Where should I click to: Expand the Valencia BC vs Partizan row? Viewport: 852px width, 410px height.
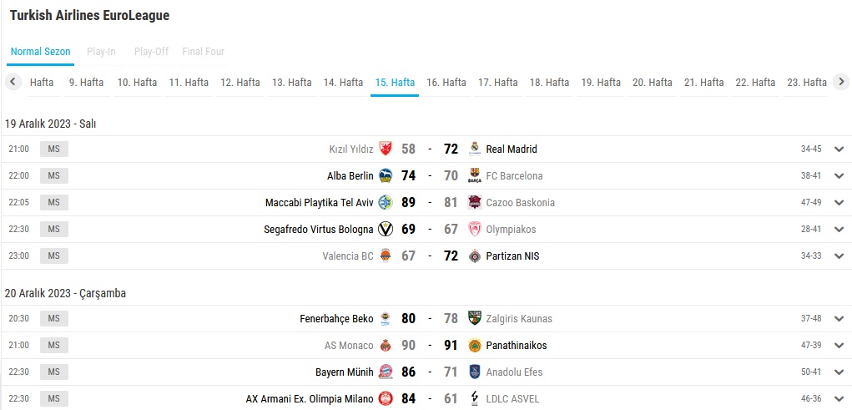(x=839, y=256)
